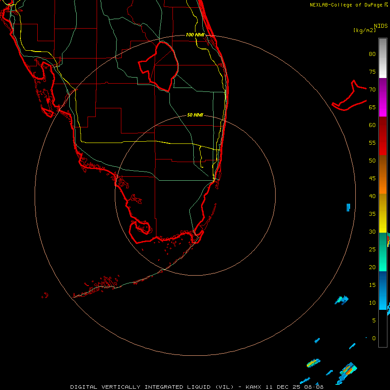The image size is (390, 390).
Task: Pick the purple-magenta segment of the color bar
Action: coord(383,97)
